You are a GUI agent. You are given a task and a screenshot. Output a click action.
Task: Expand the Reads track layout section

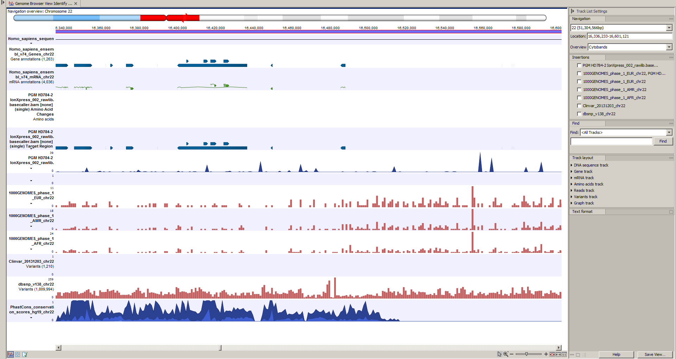(583, 190)
